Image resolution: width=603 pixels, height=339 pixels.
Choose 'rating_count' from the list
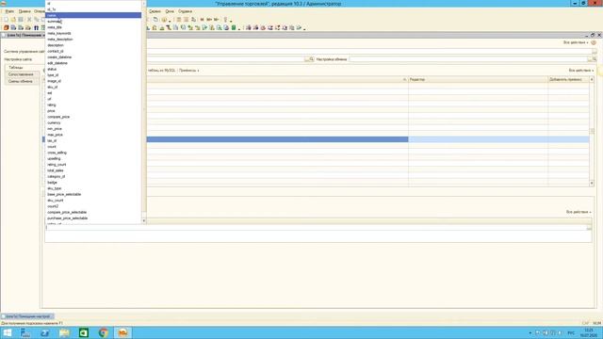57,165
